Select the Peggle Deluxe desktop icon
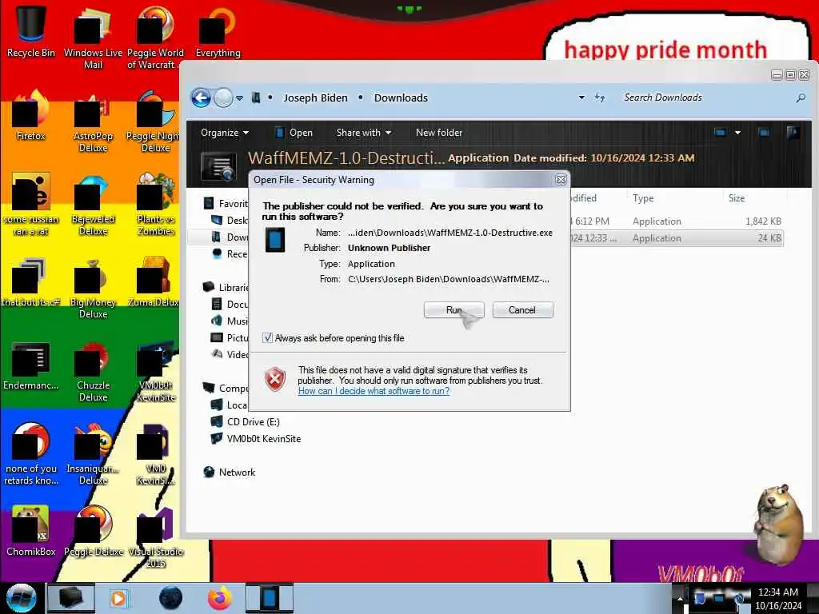This screenshot has height=614, width=819. tap(93, 531)
